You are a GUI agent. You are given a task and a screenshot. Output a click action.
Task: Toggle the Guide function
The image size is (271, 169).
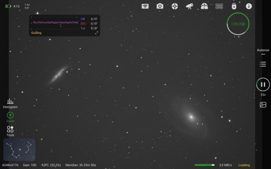[x=10, y=117]
